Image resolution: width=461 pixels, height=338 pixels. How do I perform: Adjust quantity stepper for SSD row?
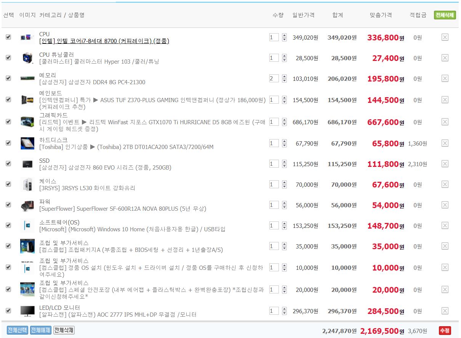(284, 164)
